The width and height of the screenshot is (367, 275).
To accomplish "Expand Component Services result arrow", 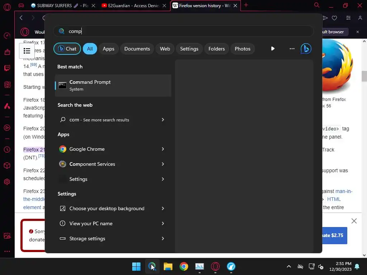I will click(163, 164).
